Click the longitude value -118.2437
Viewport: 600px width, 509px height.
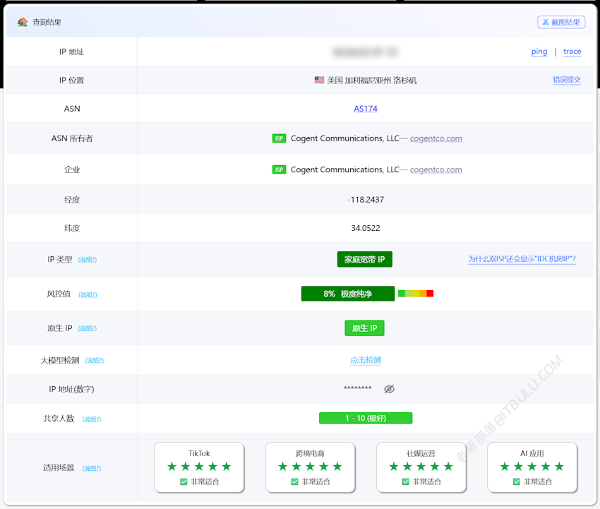coord(366,199)
